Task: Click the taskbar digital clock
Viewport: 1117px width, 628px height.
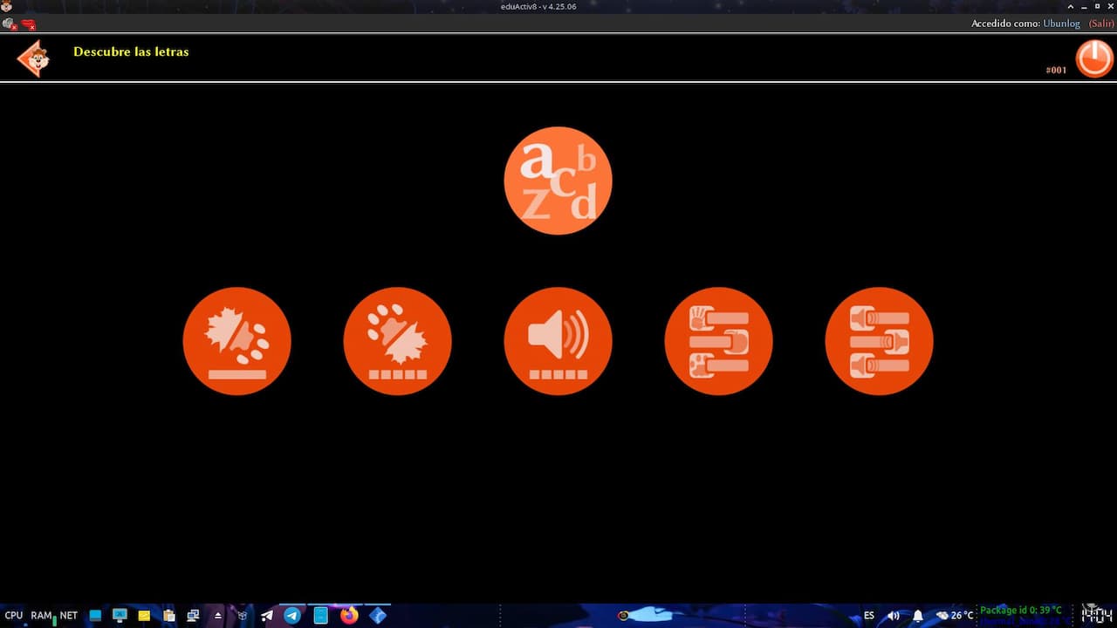Action: click(x=1096, y=615)
